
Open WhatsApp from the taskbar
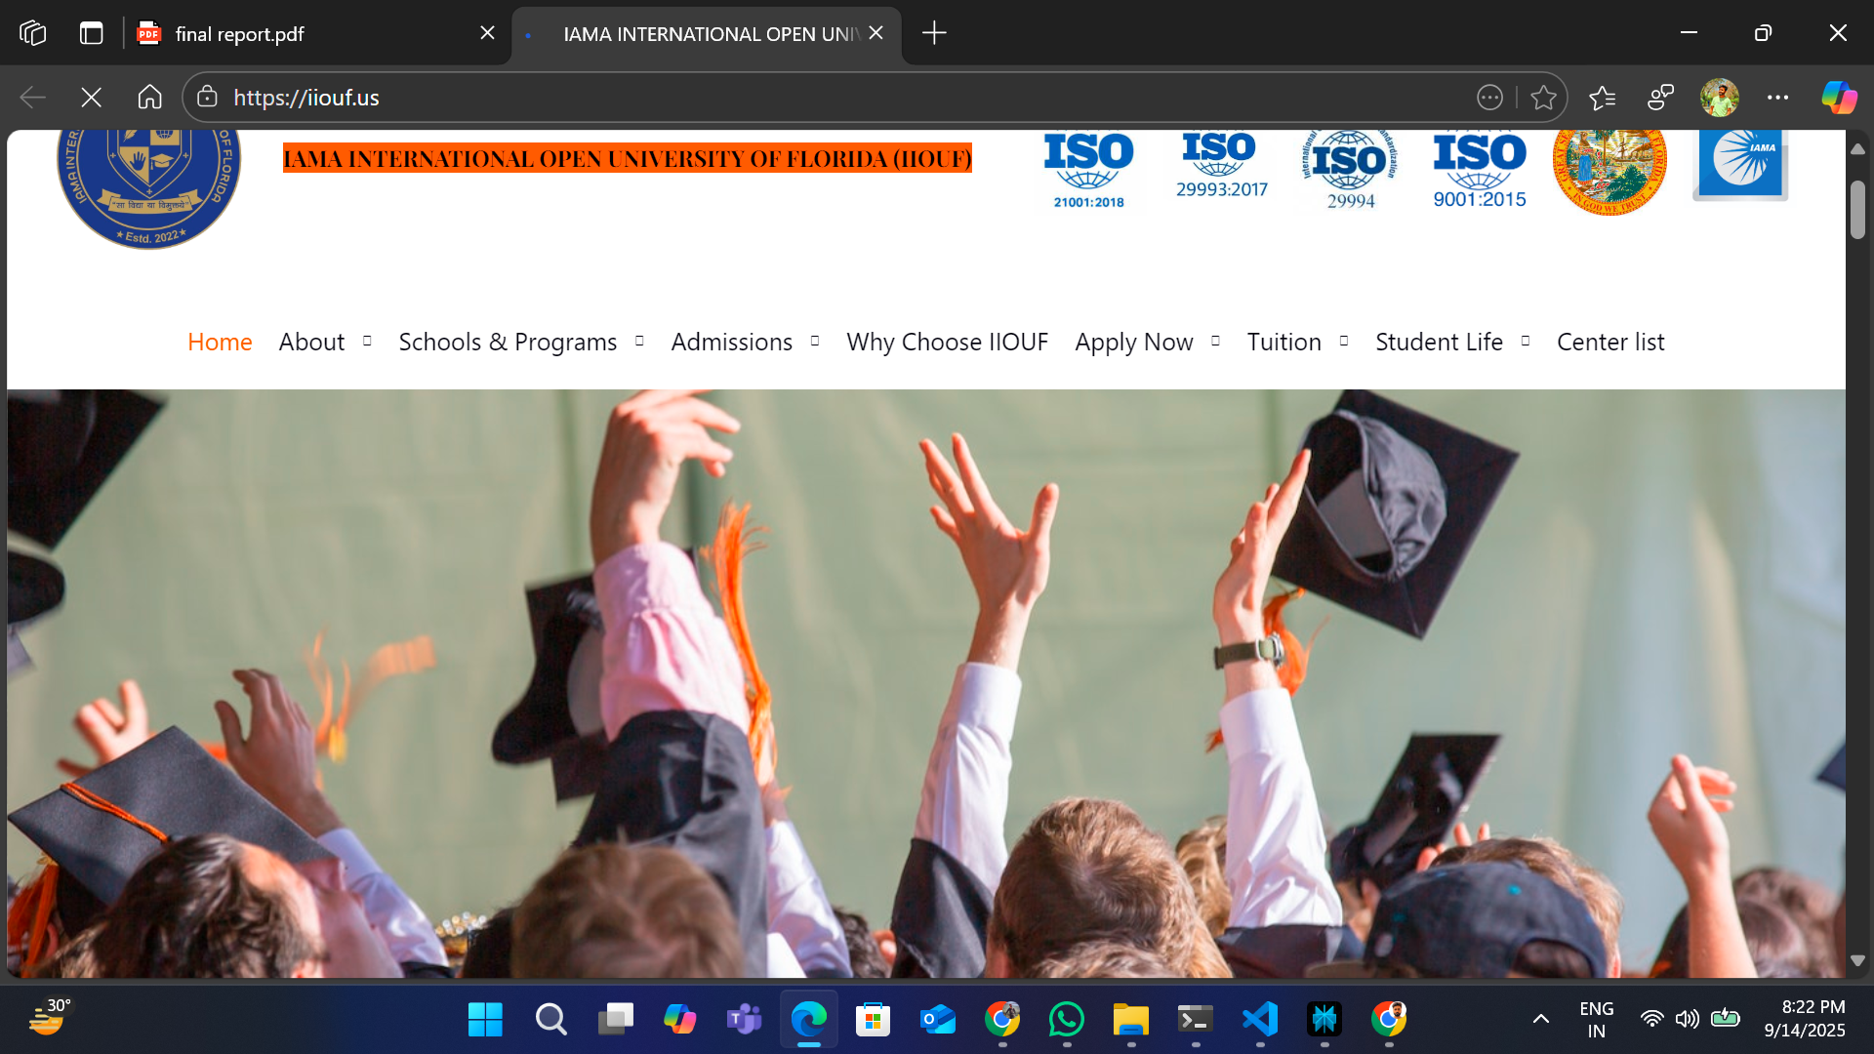click(1067, 1019)
